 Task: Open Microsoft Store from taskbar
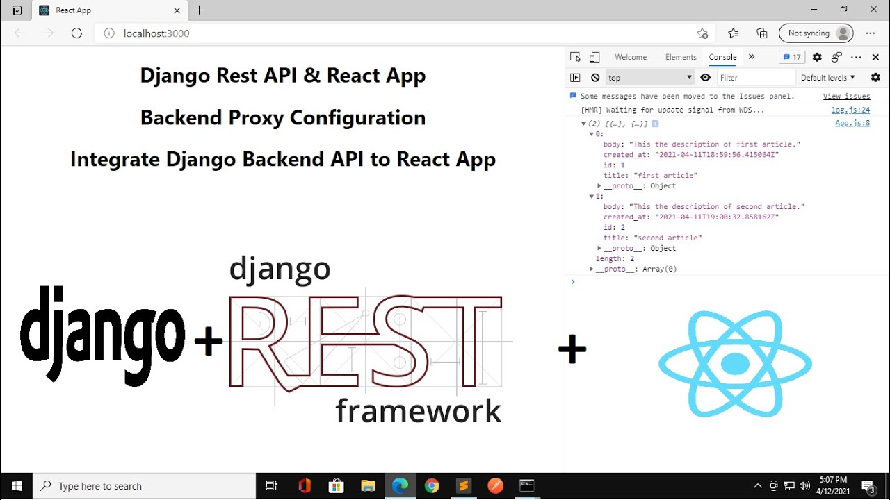coord(336,486)
